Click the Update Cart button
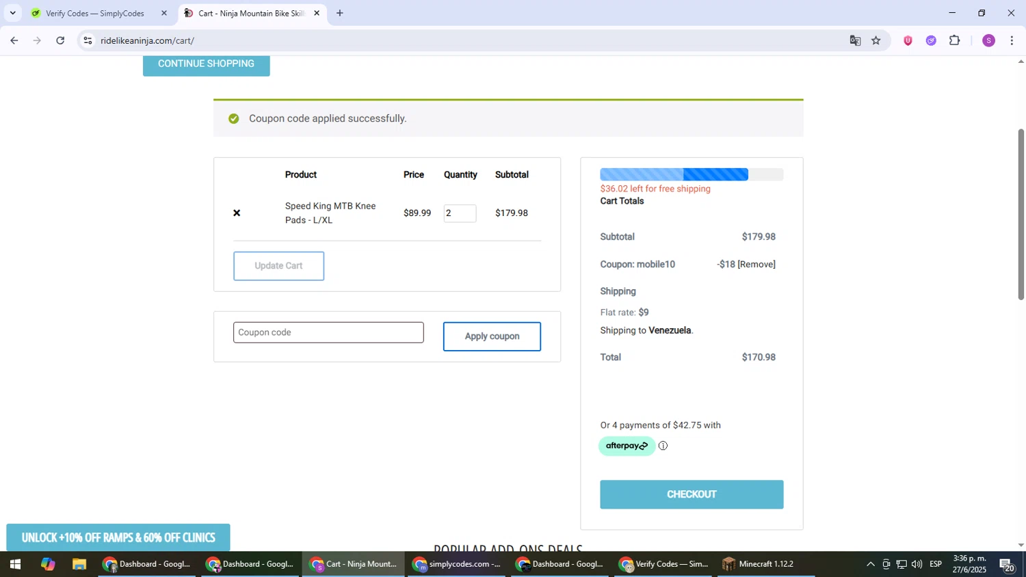The height and width of the screenshot is (577, 1026). 278,266
